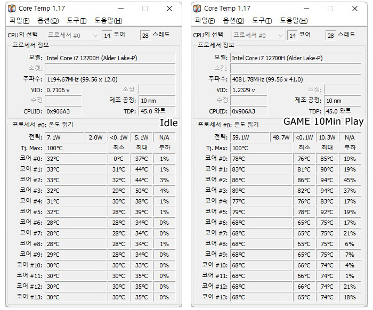The image size is (373, 310).
Task: Open 도움말 menu in the GAME window
Action: 294,21
